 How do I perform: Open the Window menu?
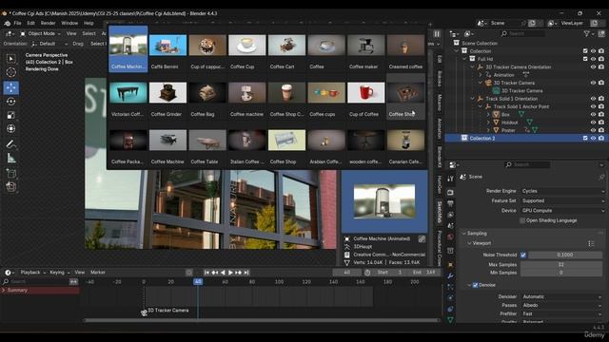pyautogui.click(x=69, y=23)
